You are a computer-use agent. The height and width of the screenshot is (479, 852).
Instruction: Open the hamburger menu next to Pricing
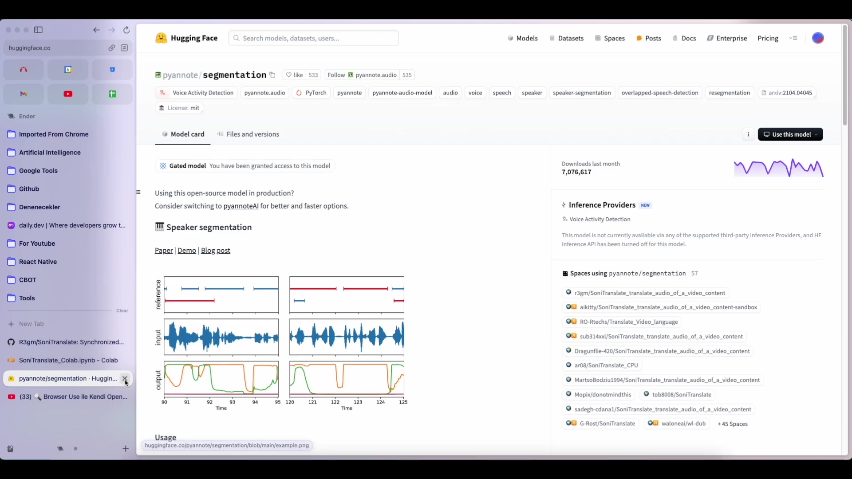pos(793,38)
